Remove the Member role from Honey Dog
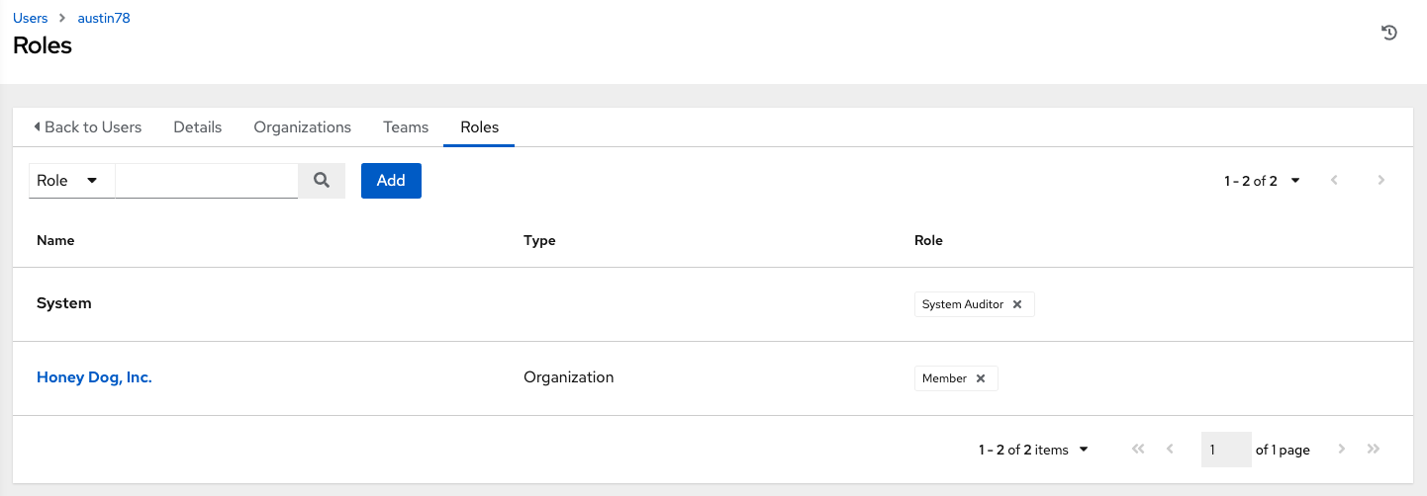The height and width of the screenshot is (496, 1427). tap(981, 378)
